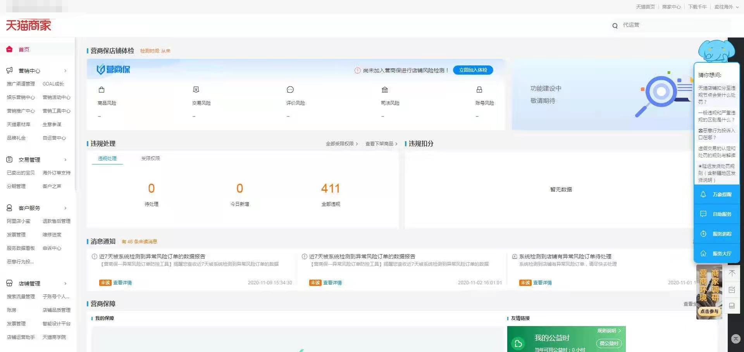
Task: Click the 客户服务 person icon
Action: point(9,208)
